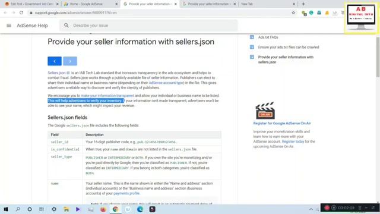Close the Home - Google AdSense tab
This screenshot has width=380, height=214.
[116, 4]
